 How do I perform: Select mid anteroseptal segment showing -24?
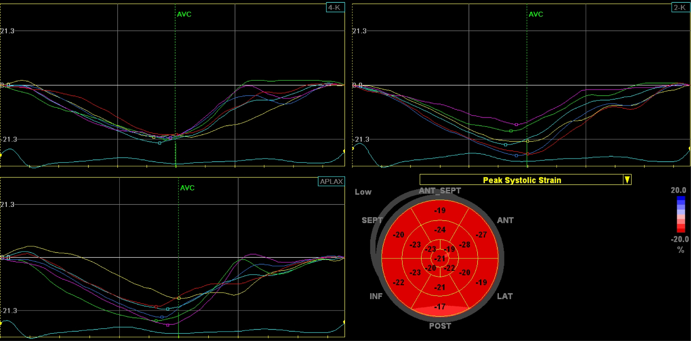pos(440,230)
